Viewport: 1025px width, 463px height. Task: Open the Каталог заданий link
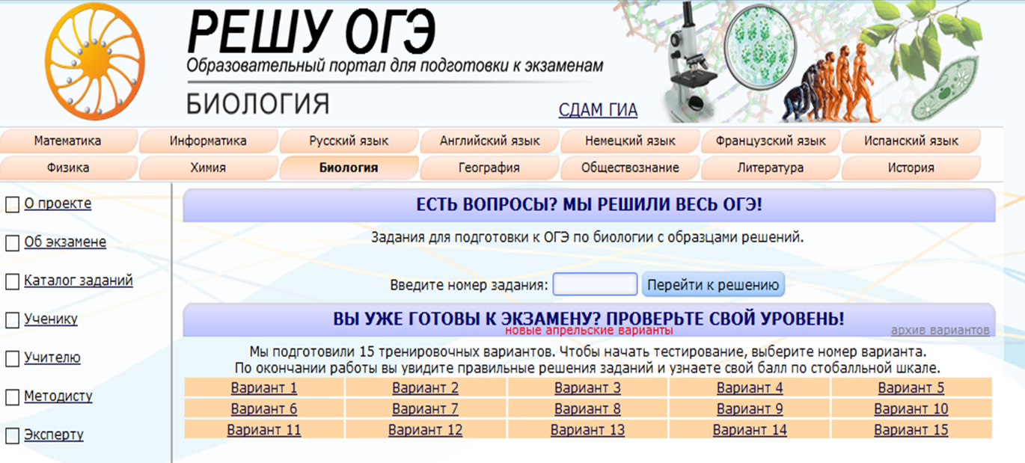pyautogui.click(x=79, y=280)
